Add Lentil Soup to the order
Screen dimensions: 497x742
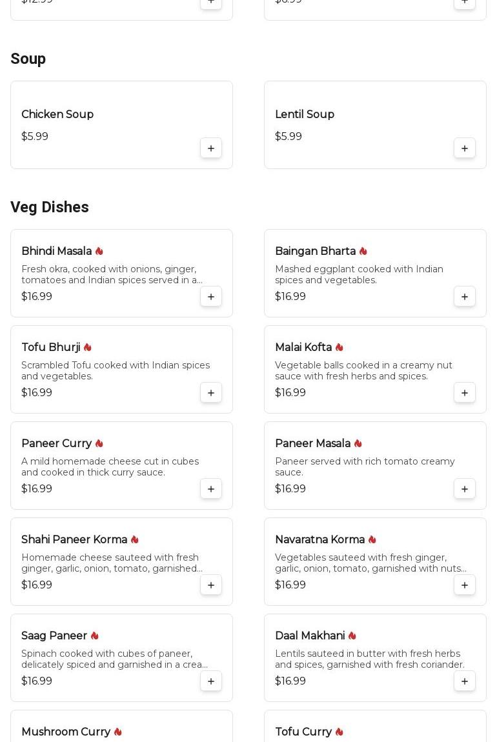pyautogui.click(x=465, y=148)
